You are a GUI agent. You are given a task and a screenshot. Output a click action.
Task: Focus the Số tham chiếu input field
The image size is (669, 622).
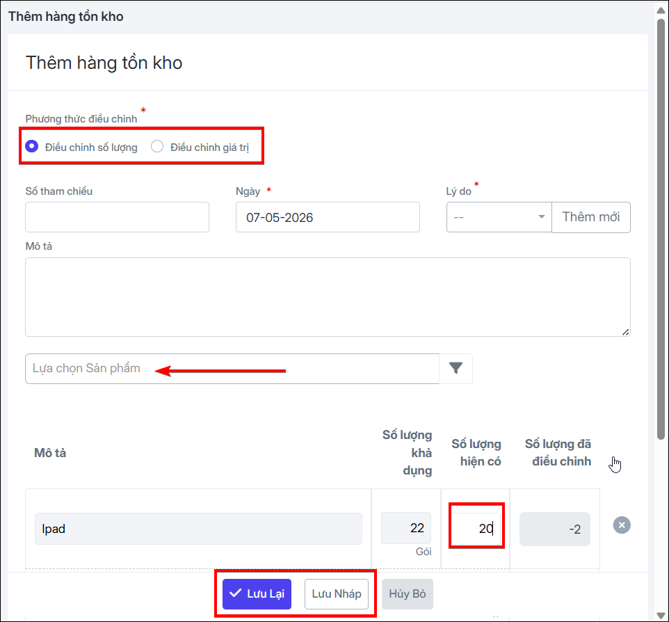coord(117,217)
